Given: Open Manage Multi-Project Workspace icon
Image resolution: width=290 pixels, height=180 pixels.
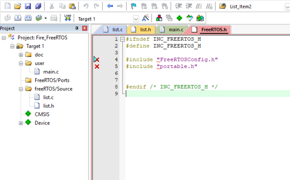Looking at the screenshot, I should pos(169,18).
